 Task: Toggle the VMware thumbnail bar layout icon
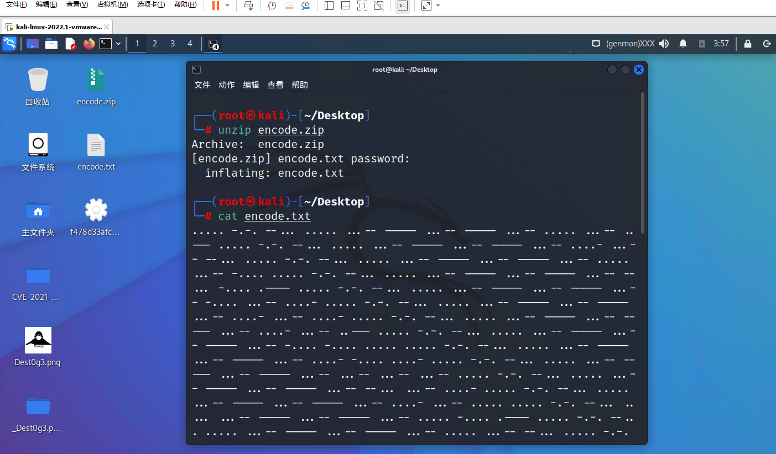[x=346, y=6]
